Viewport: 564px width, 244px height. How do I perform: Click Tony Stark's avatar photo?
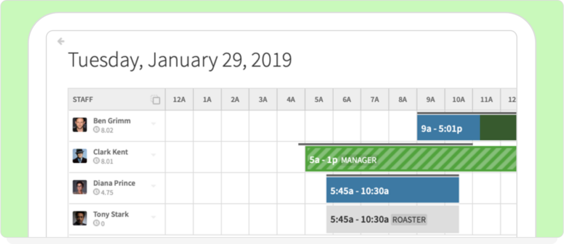point(79,218)
